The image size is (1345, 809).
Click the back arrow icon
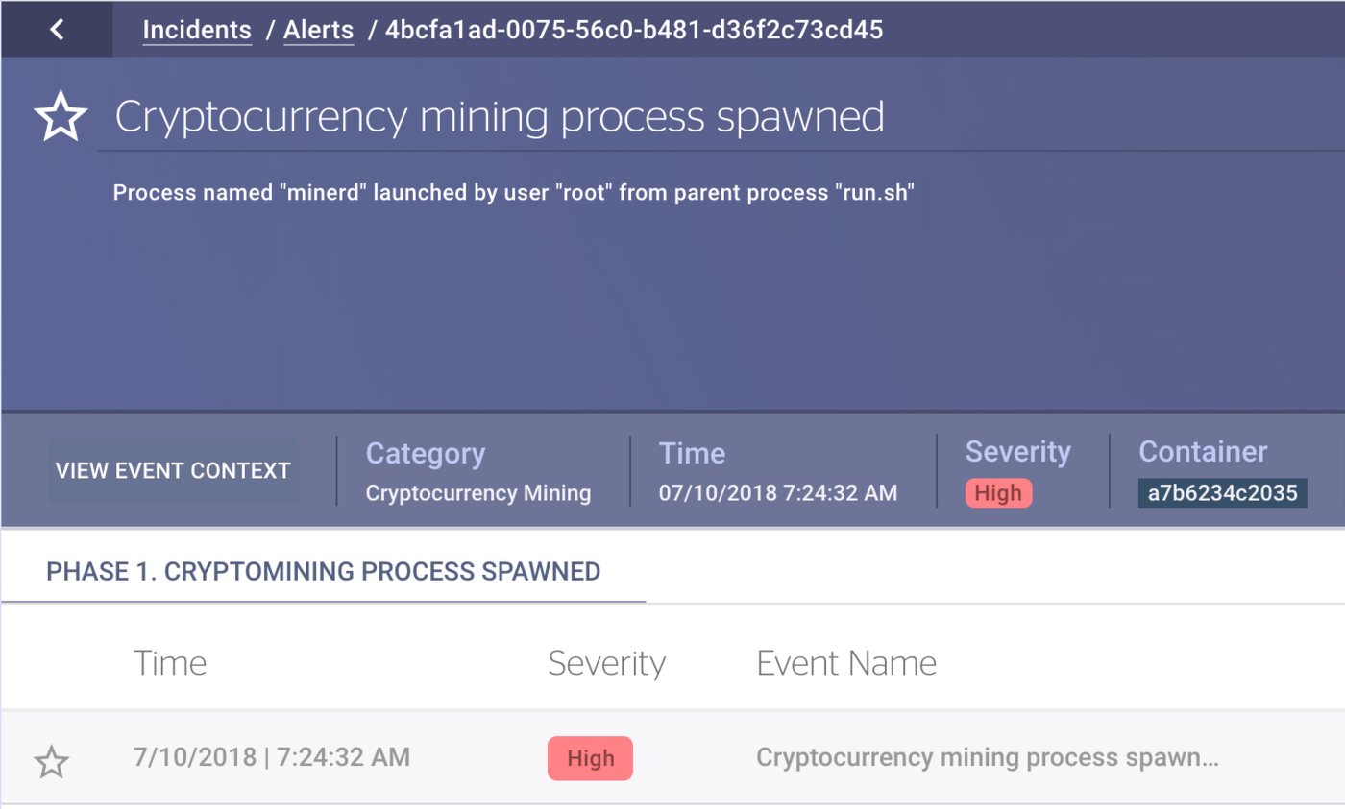point(57,30)
